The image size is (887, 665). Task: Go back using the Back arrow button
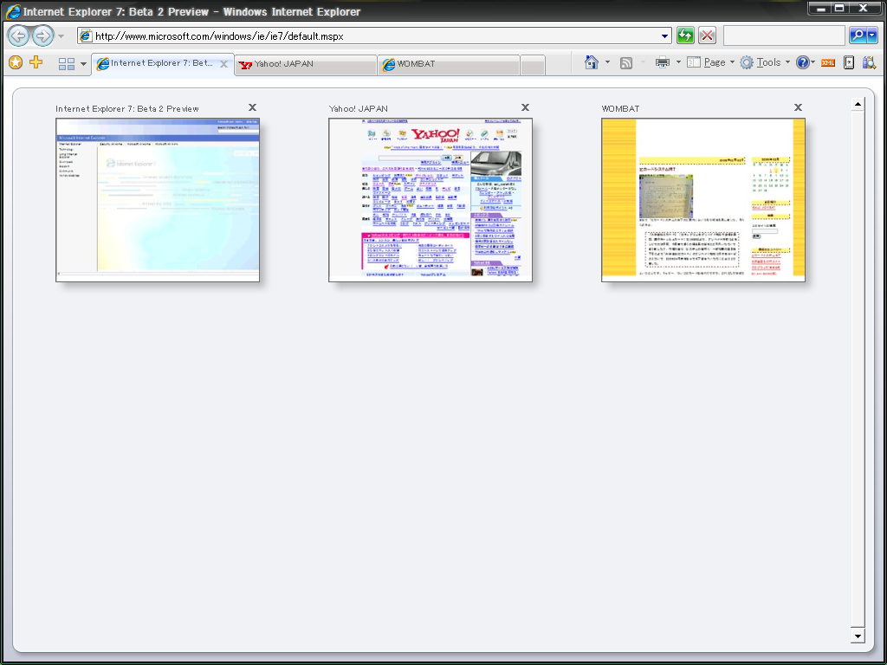tap(18, 36)
